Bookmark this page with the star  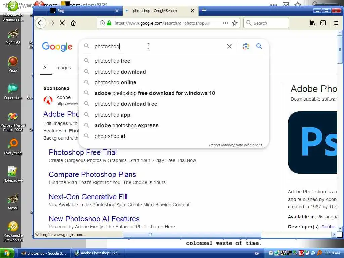coord(235,23)
